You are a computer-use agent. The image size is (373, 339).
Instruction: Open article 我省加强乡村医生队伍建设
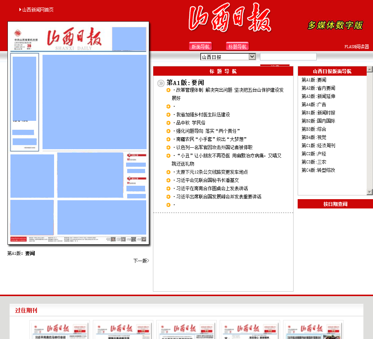tap(203, 114)
